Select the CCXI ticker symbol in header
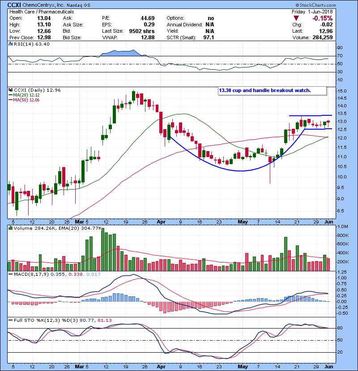This screenshot has width=358, height=371. tap(14, 5)
